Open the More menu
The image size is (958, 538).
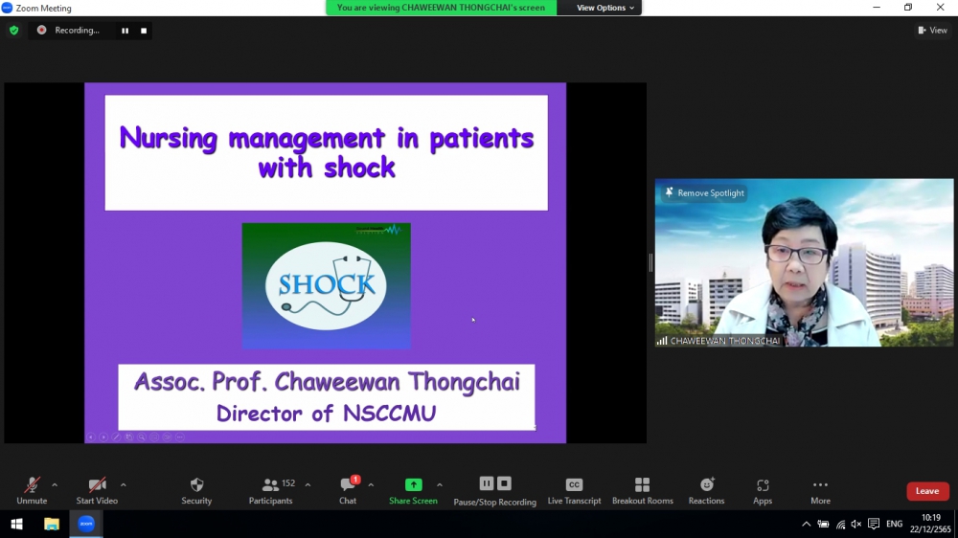click(820, 490)
